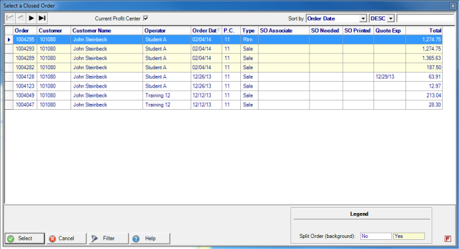Viewport: 459px width, 249px height.
Task: Click the row selector for order 1004293
Action: [x=8, y=49]
